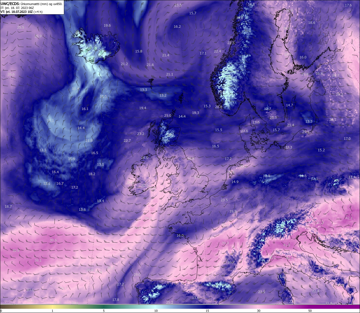Click the 16.4 value label

point(55,172)
